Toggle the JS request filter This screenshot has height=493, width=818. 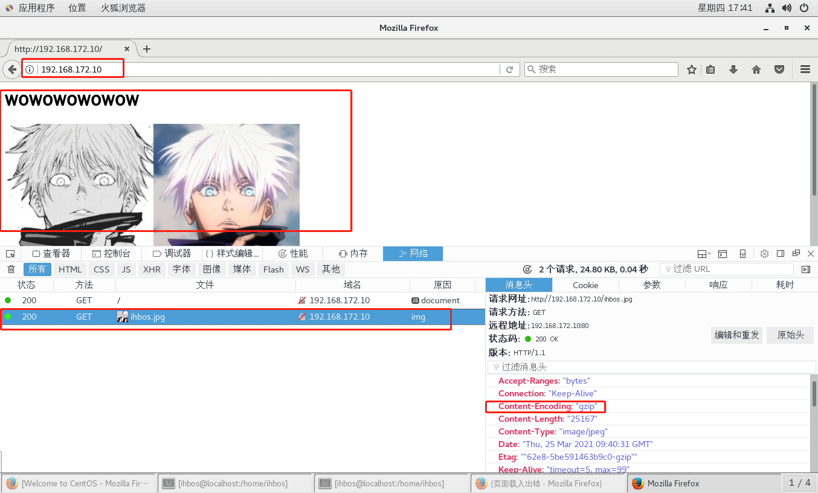tap(126, 269)
